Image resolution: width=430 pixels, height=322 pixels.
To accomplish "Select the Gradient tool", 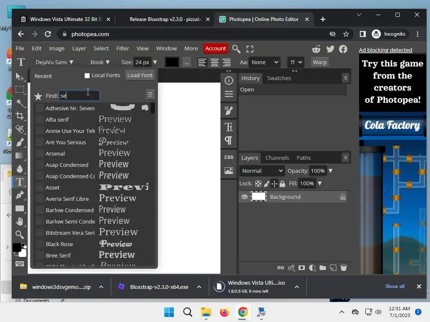I will pyautogui.click(x=20, y=156).
